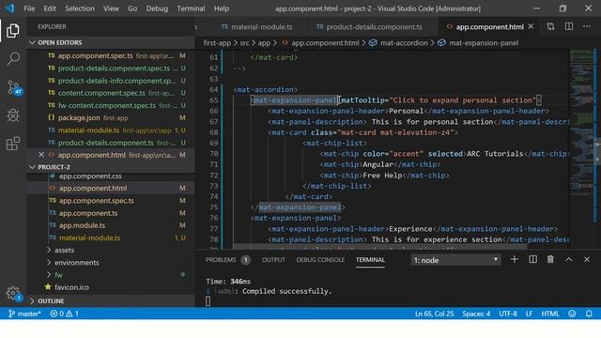Open the Extensions view in activity bar
The height and width of the screenshot is (338, 601).
point(12,144)
